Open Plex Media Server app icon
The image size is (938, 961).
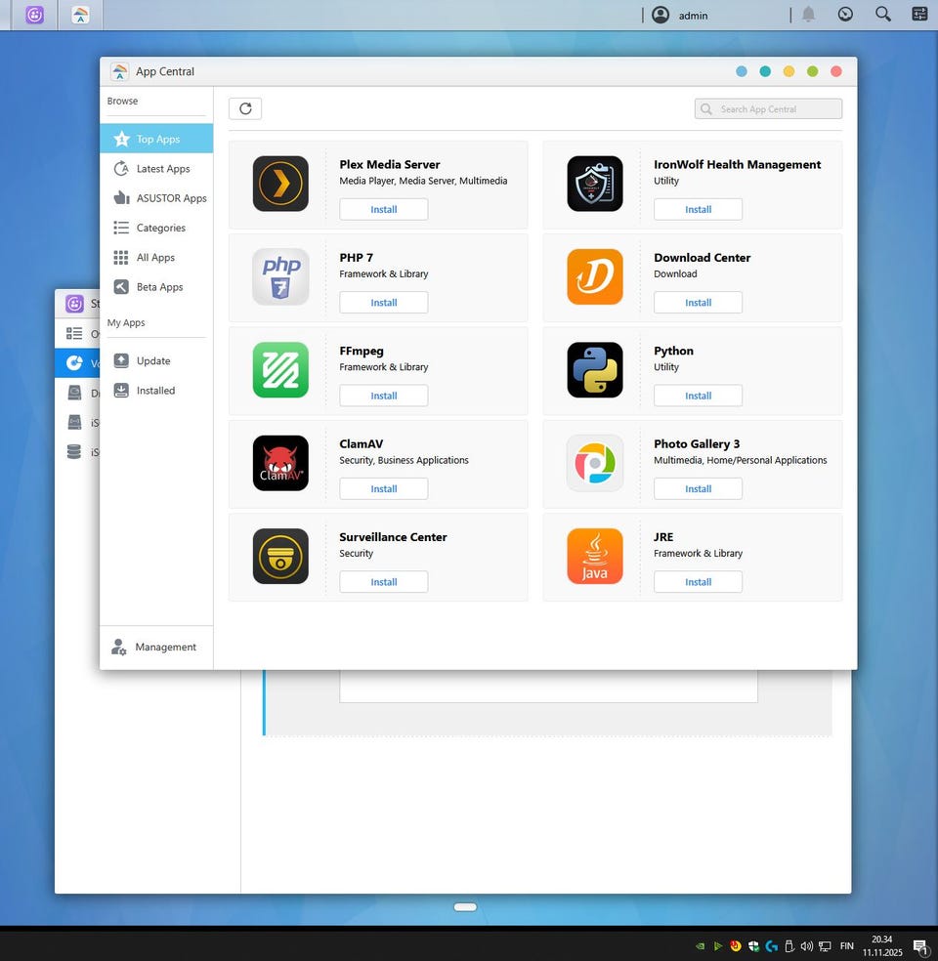click(280, 184)
